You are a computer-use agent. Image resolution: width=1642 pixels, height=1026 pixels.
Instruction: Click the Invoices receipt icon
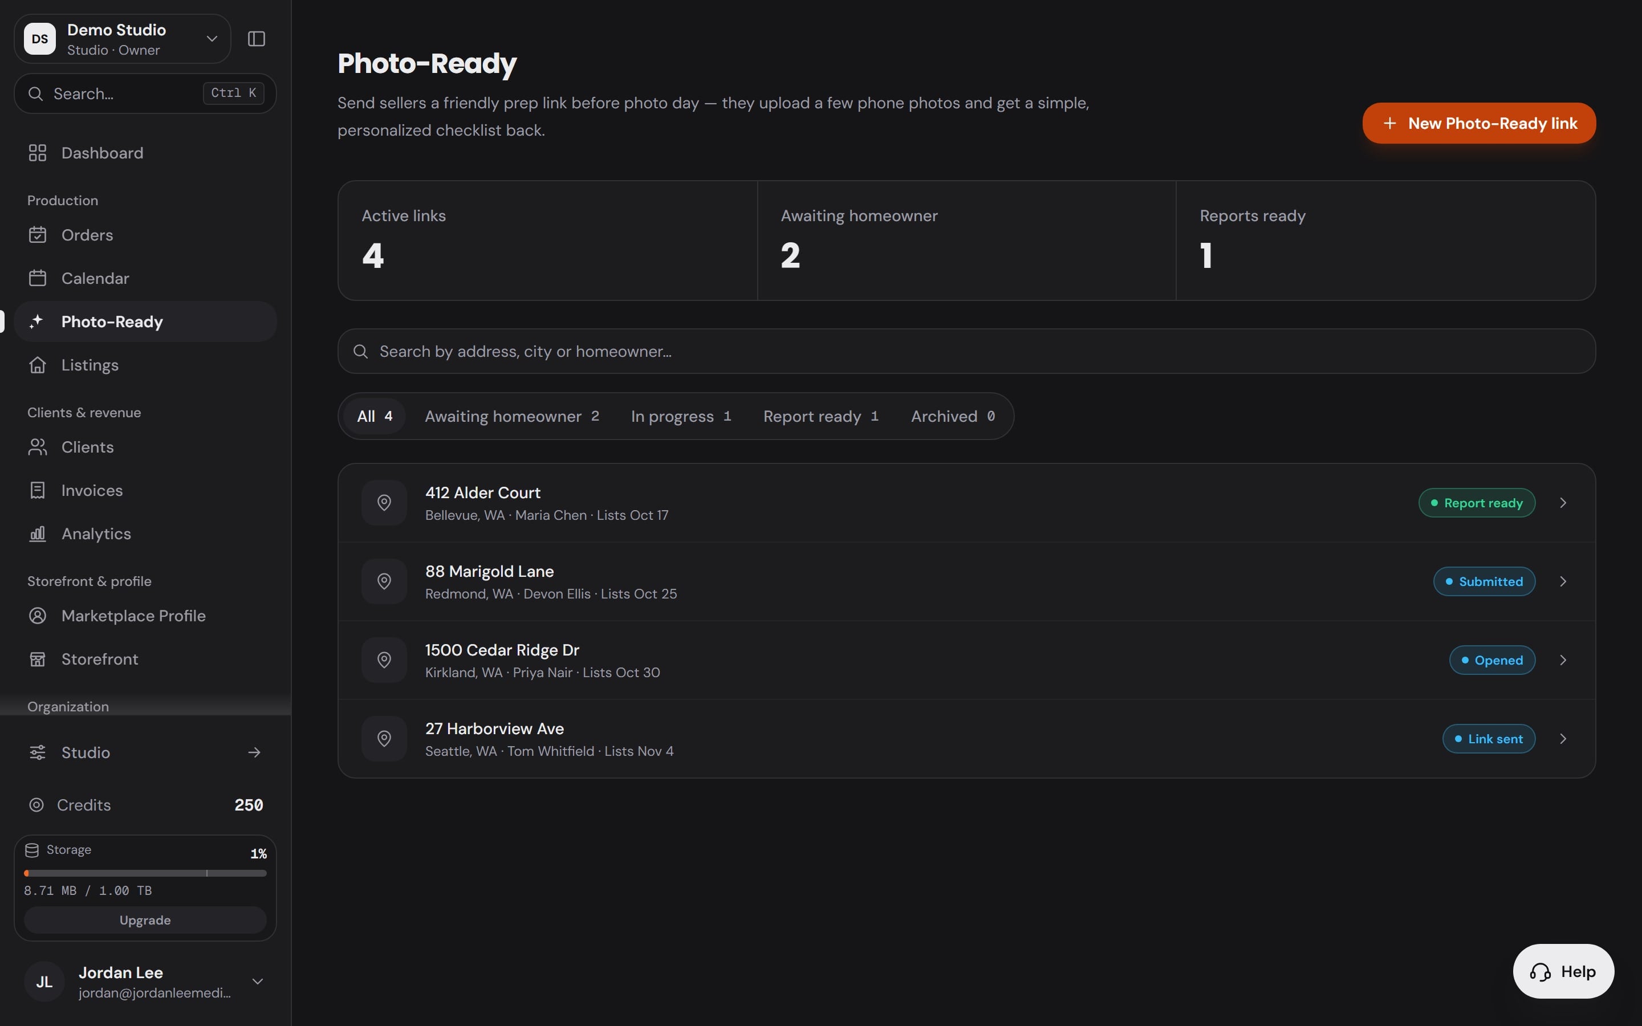[x=37, y=490]
